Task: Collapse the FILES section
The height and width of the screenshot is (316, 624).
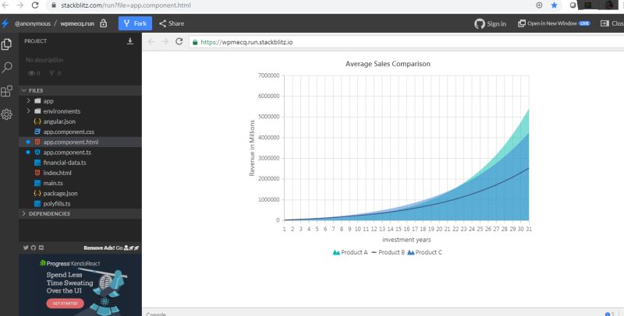Action: pyautogui.click(x=80, y=90)
